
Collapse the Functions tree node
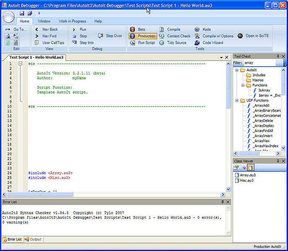[x=243, y=85]
